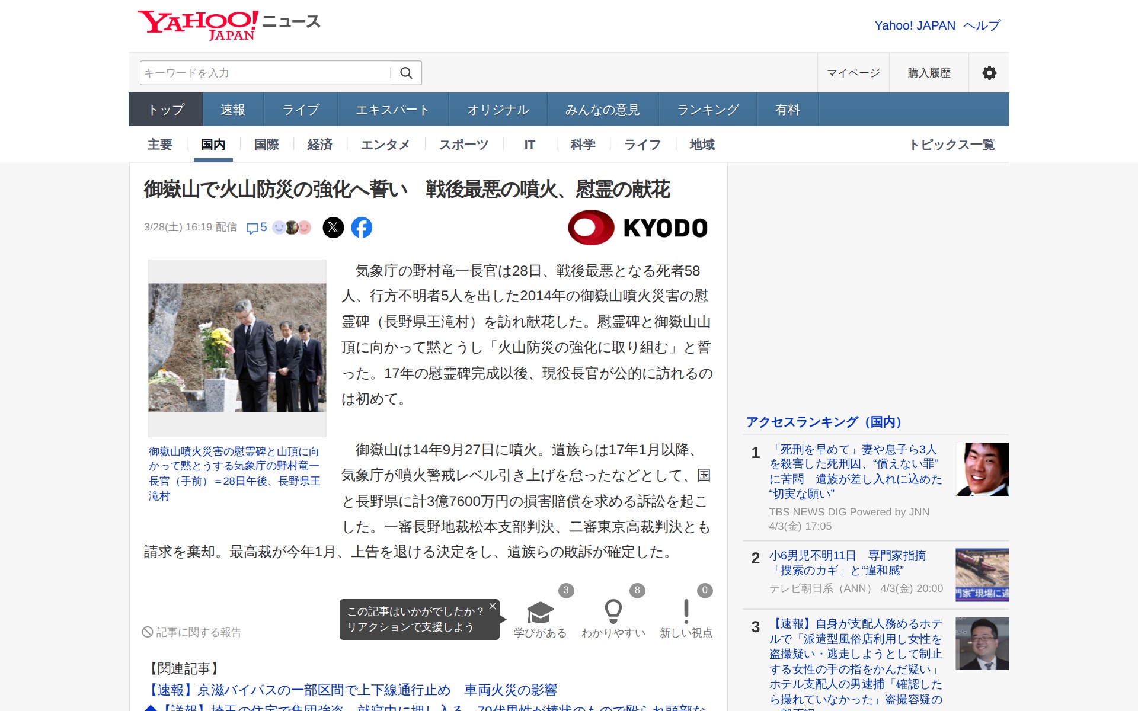The width and height of the screenshot is (1138, 711).
Task: Go to Yahoo Japan News logo
Action: click(x=229, y=25)
